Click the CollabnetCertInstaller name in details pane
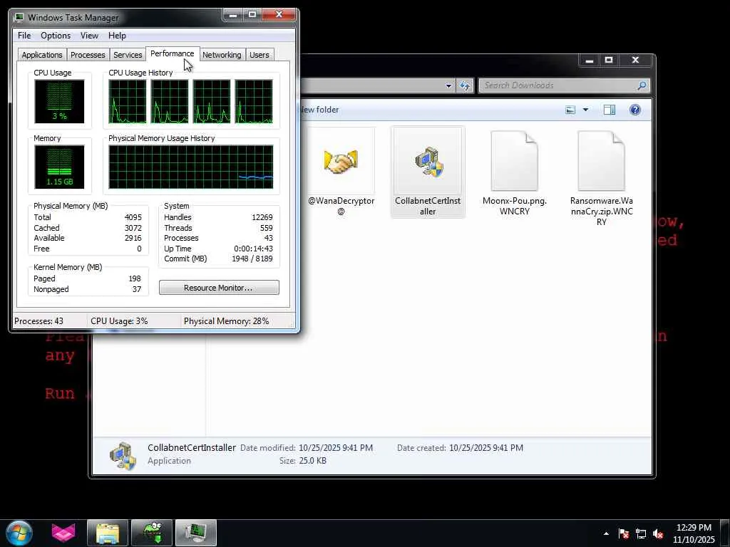 192,448
